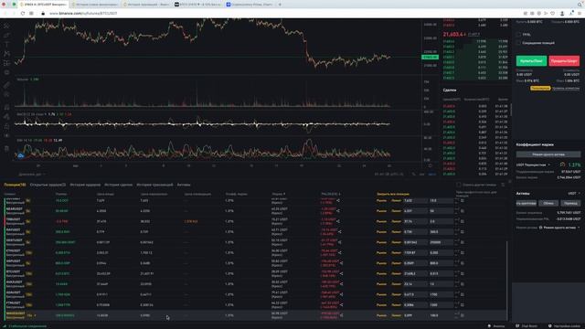The width and height of the screenshot is (585, 329).
Task: Toggle the hide other symbols checkbox
Action: point(459,185)
